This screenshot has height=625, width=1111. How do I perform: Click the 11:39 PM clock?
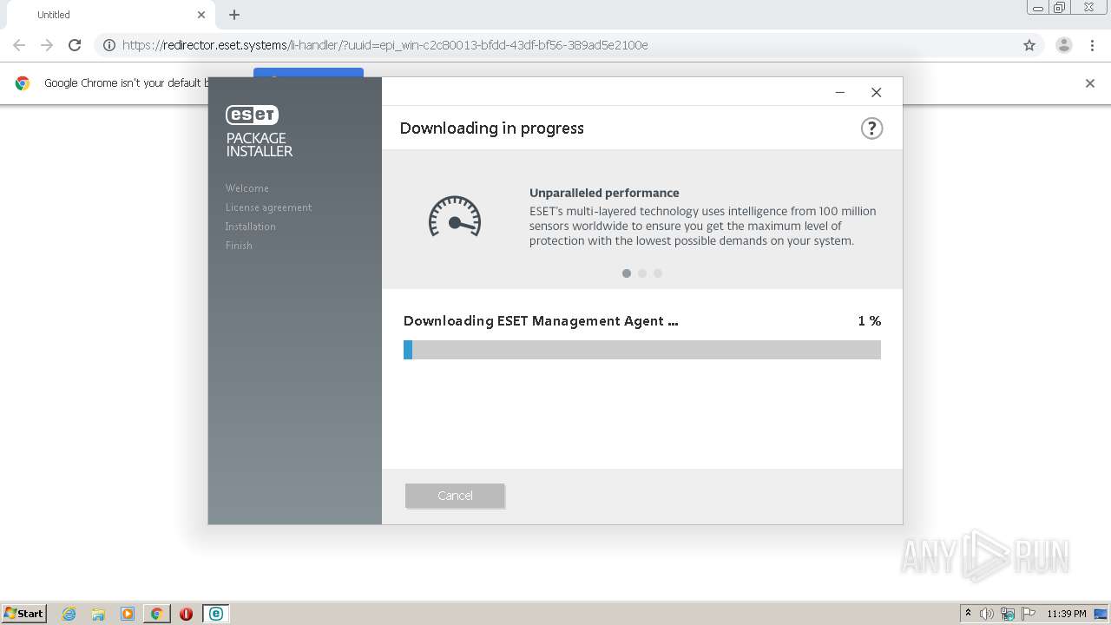pyautogui.click(x=1067, y=614)
